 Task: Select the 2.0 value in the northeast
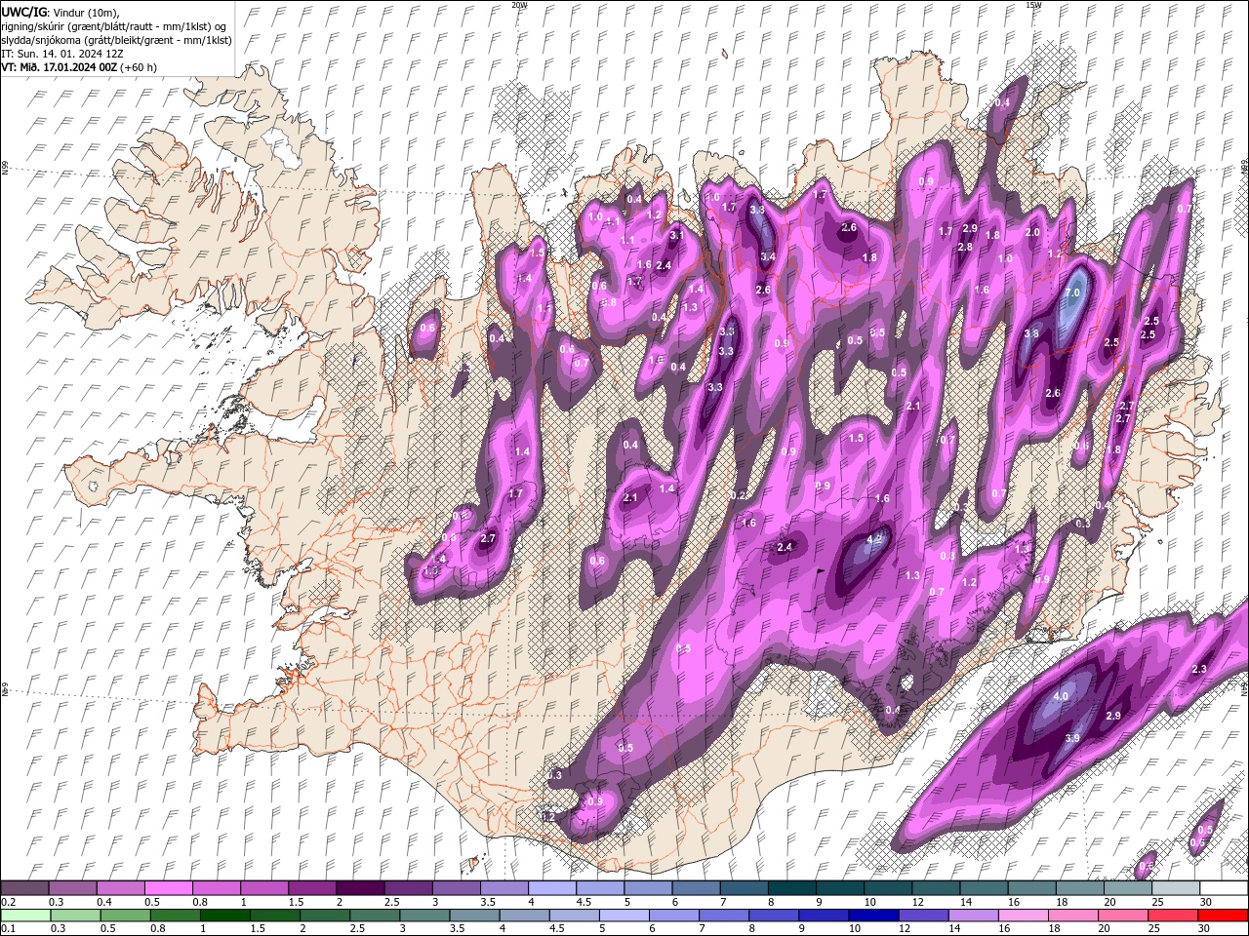1033,232
